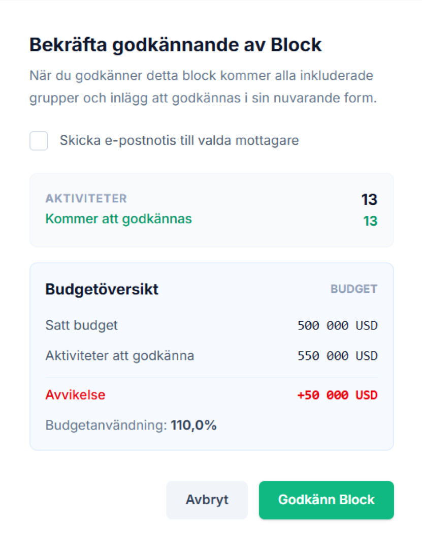422x549 pixels.
Task: Click the green approval count 13
Action: [369, 221]
